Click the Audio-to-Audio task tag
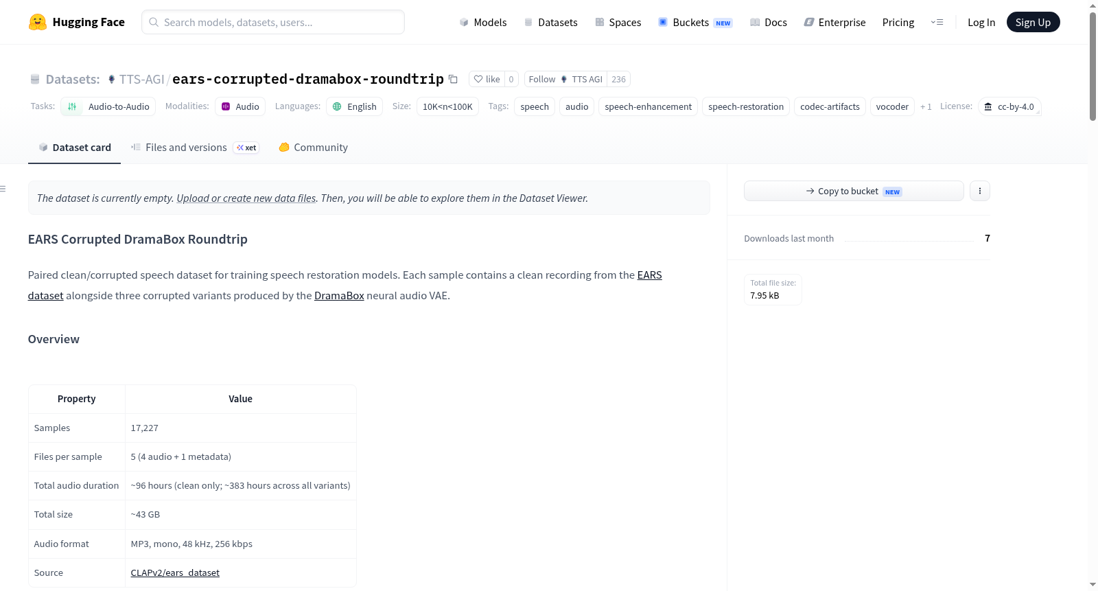 click(x=108, y=106)
